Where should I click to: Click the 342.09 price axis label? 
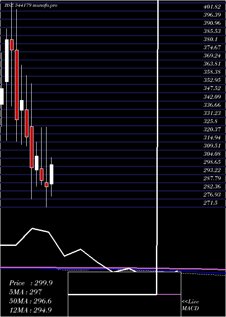(x=212, y=96)
